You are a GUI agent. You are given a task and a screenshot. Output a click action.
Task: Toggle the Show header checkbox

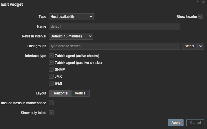pos(201,17)
